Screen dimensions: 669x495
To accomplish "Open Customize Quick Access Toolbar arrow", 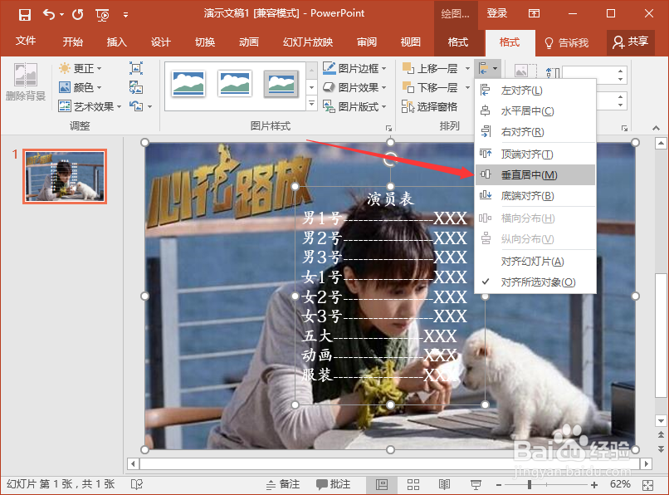I will point(125,15).
